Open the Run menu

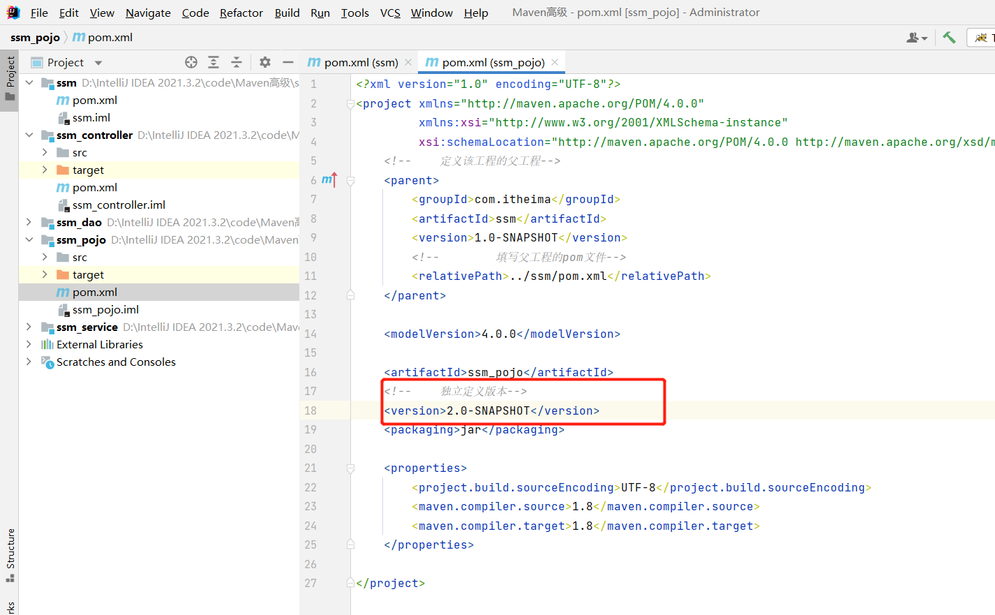320,13
